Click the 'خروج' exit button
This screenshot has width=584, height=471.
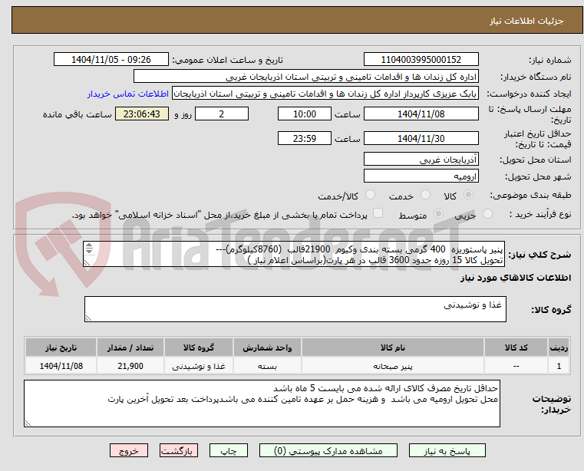pos(128,450)
